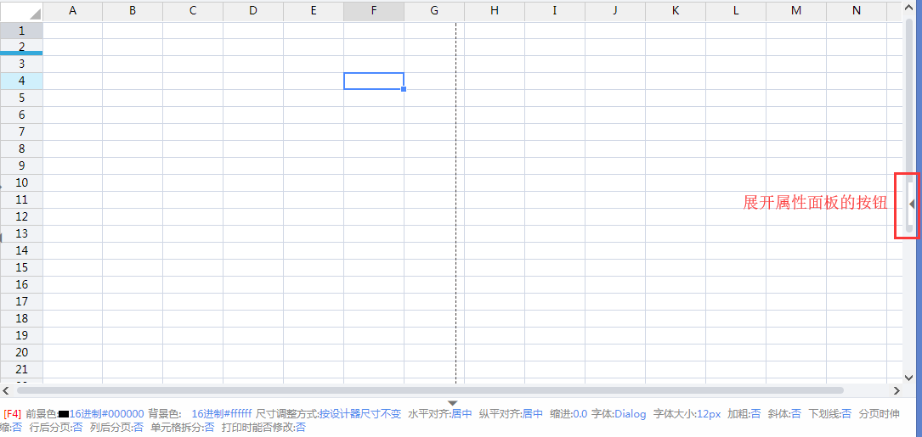Click the background hex value #ffffff

click(222, 414)
